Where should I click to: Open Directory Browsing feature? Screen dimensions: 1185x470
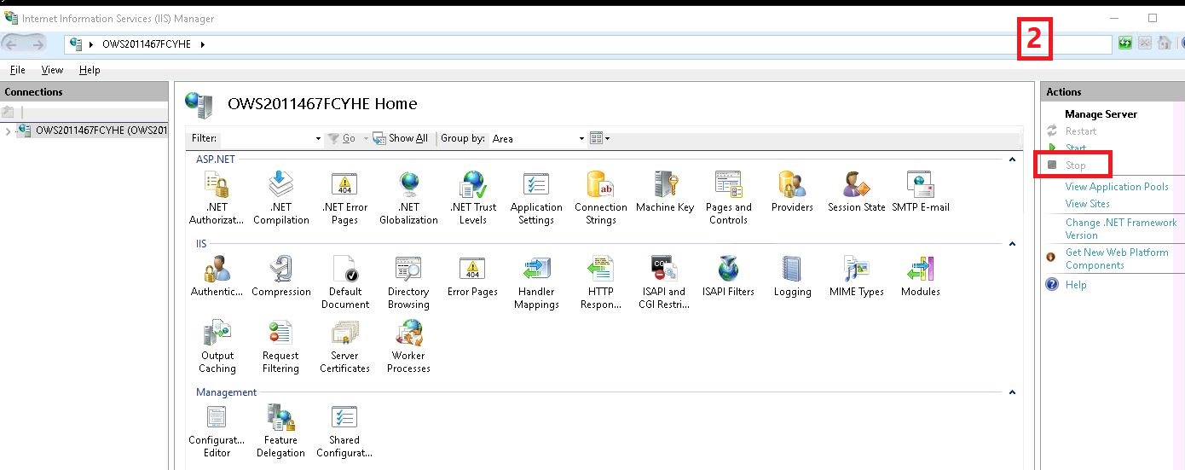pyautogui.click(x=408, y=281)
